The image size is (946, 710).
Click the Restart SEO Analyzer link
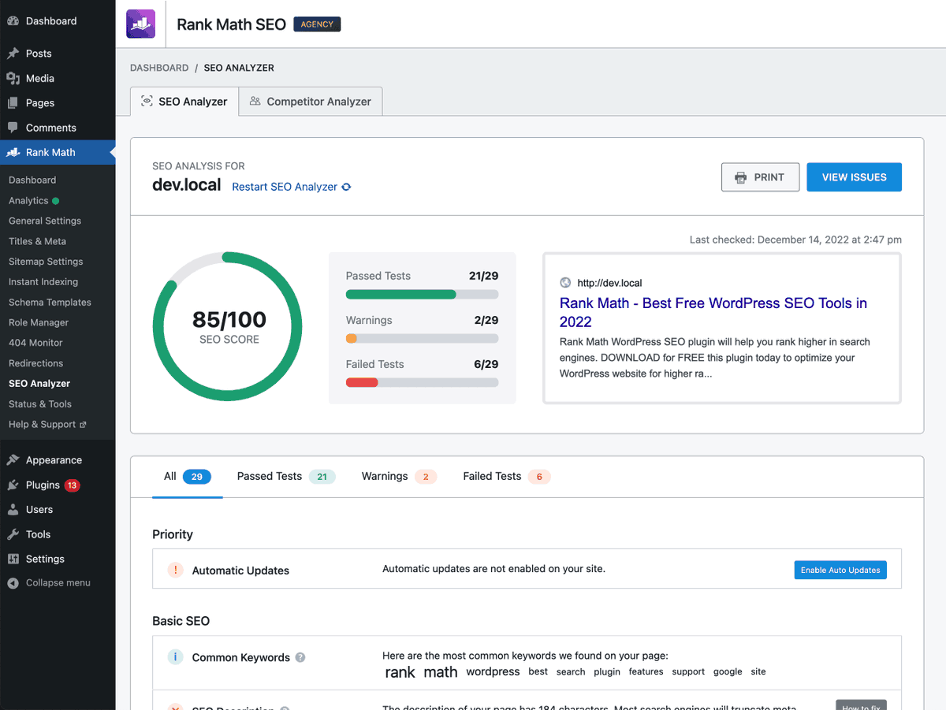tap(284, 187)
